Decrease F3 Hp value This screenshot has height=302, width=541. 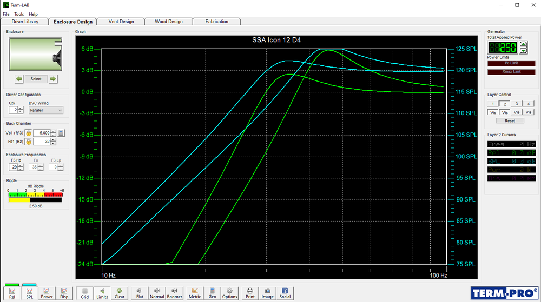pyautogui.click(x=21, y=169)
